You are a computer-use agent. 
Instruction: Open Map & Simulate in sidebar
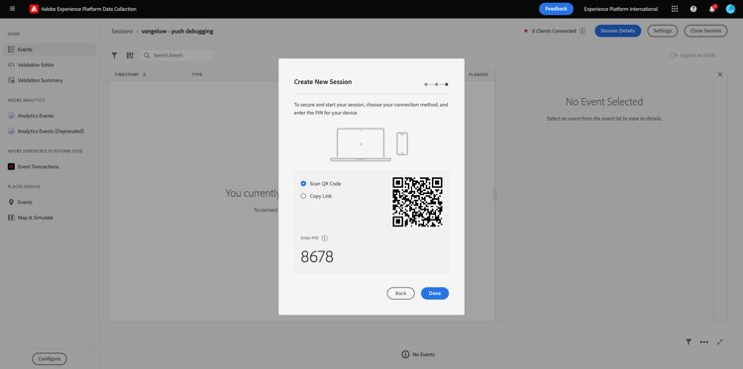tap(50, 218)
